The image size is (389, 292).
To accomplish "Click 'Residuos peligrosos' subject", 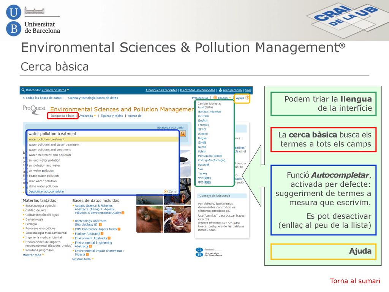I will coord(40,250).
